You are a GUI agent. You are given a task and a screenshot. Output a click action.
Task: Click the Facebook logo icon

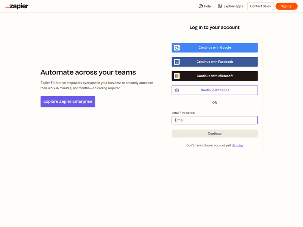[x=176, y=62]
